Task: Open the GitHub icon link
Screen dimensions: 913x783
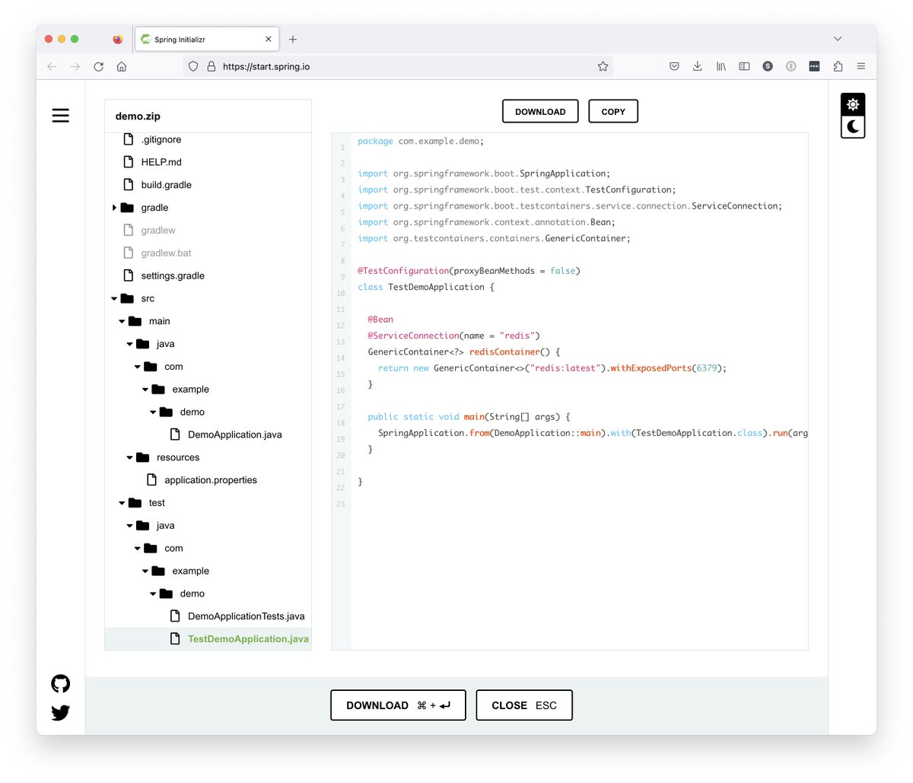Action: coord(61,683)
